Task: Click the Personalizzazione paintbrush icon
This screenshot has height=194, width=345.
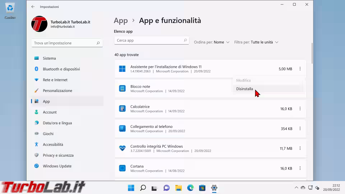Action: 37,91
